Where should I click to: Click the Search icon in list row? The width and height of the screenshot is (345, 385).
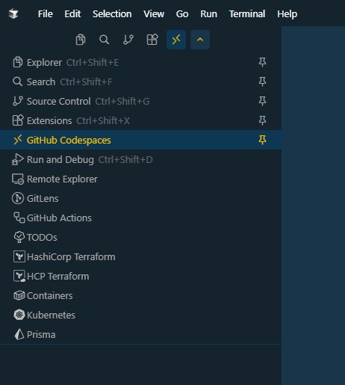pyautogui.click(x=18, y=81)
